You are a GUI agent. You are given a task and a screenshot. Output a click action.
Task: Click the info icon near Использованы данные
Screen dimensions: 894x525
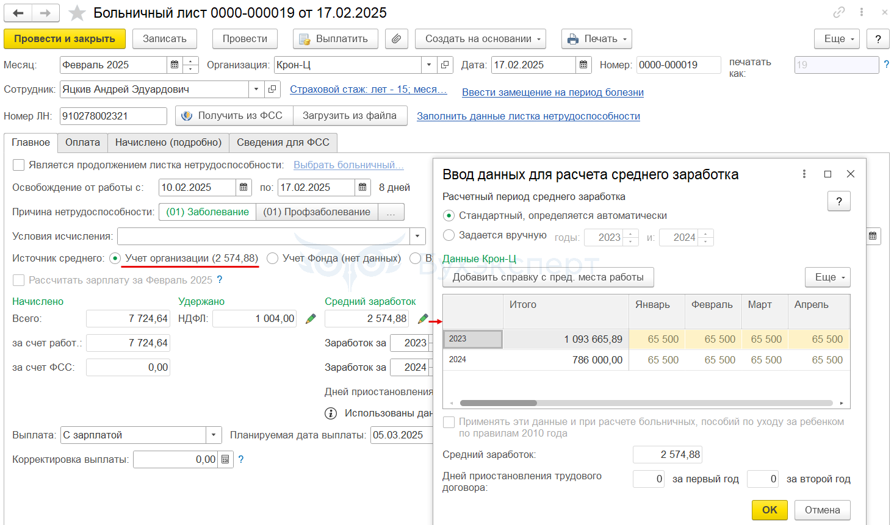(331, 413)
